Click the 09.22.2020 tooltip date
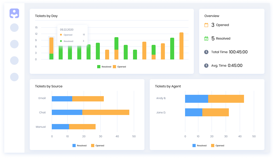 [x=67, y=29]
